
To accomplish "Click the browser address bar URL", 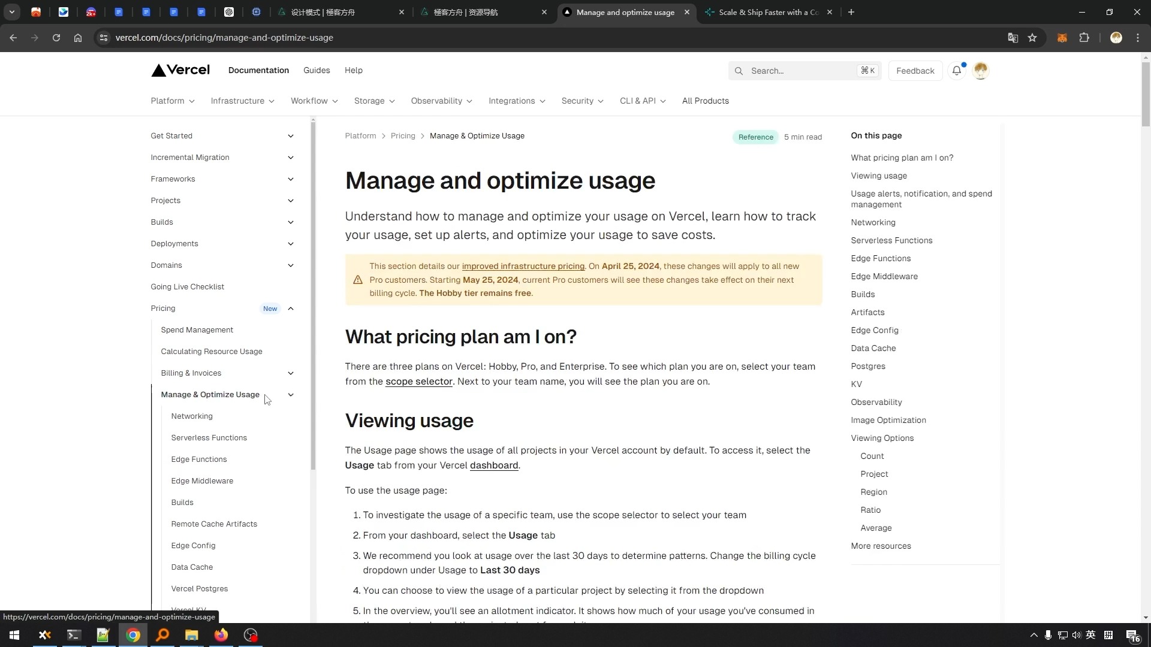I will 224,38.
